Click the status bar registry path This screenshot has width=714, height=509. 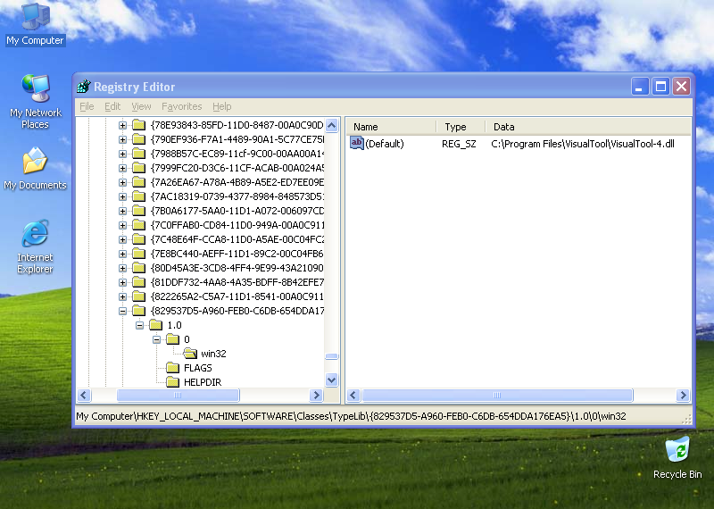click(351, 416)
